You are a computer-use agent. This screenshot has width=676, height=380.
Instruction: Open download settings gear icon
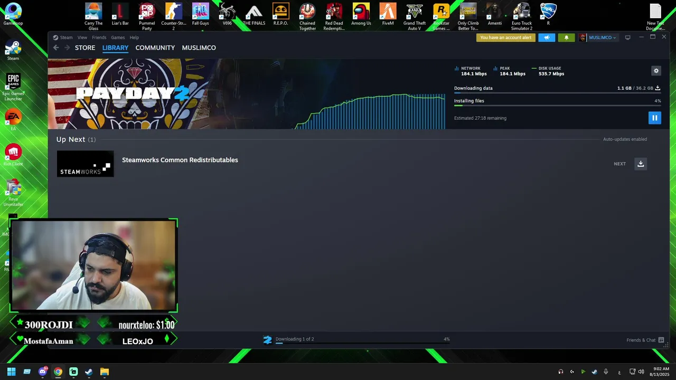click(656, 71)
